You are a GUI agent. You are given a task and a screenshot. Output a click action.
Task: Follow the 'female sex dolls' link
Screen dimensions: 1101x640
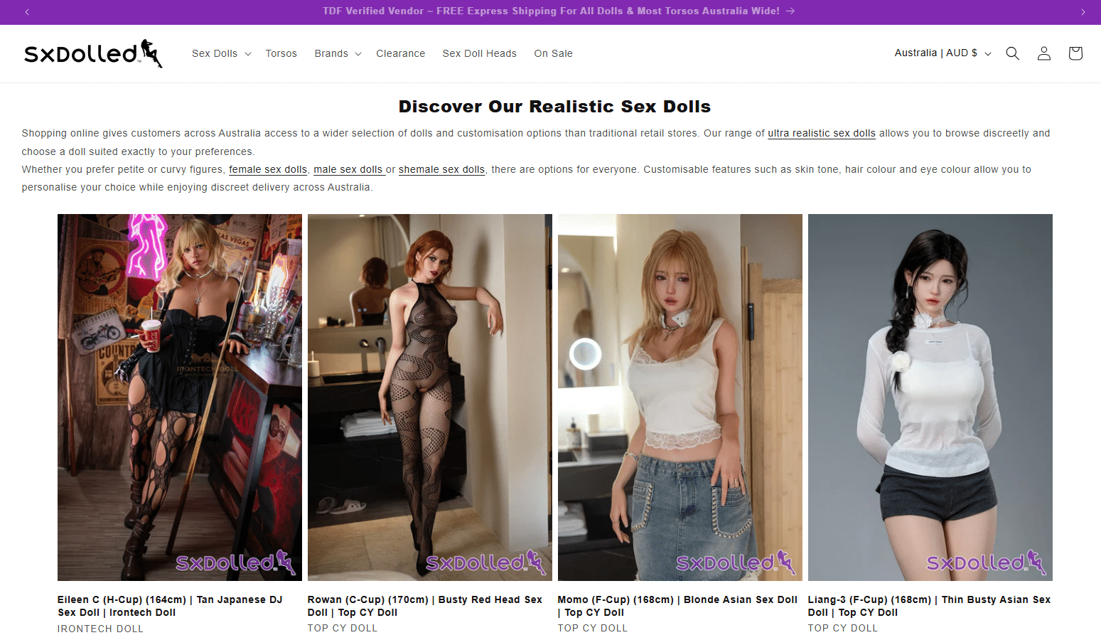(268, 169)
